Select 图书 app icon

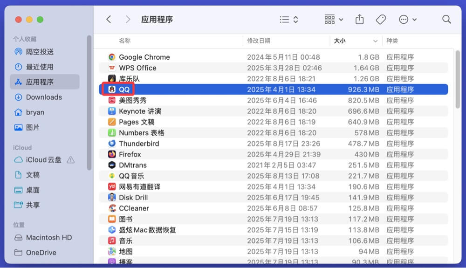[x=112, y=219]
